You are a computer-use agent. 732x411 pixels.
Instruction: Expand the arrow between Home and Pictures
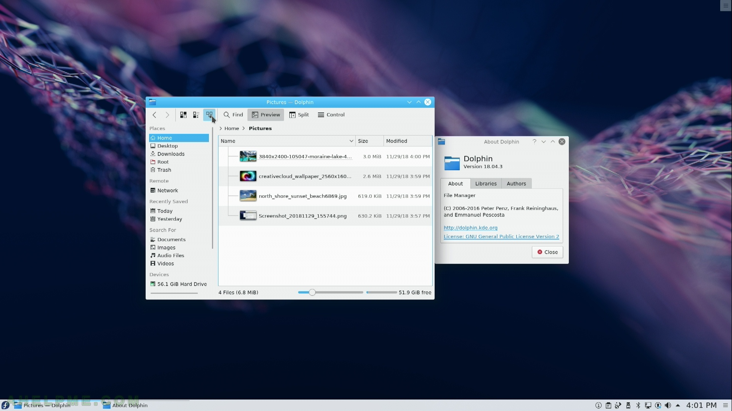coord(244,128)
